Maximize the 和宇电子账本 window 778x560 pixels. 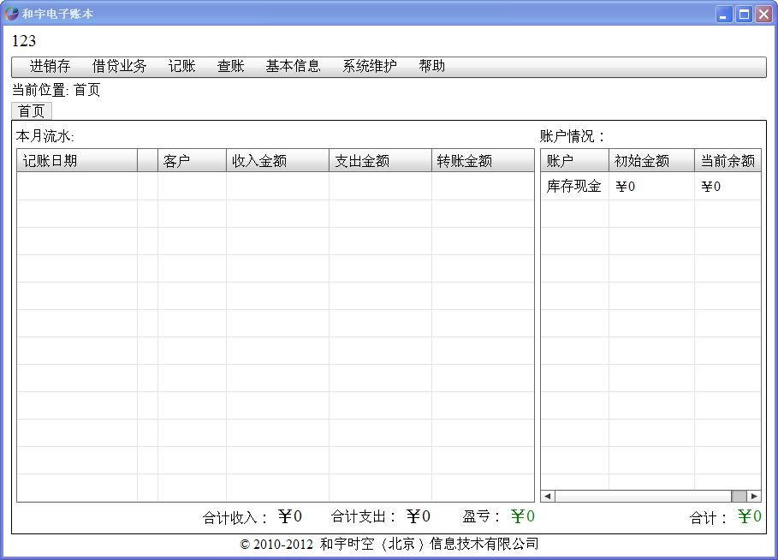pyautogui.click(x=744, y=14)
